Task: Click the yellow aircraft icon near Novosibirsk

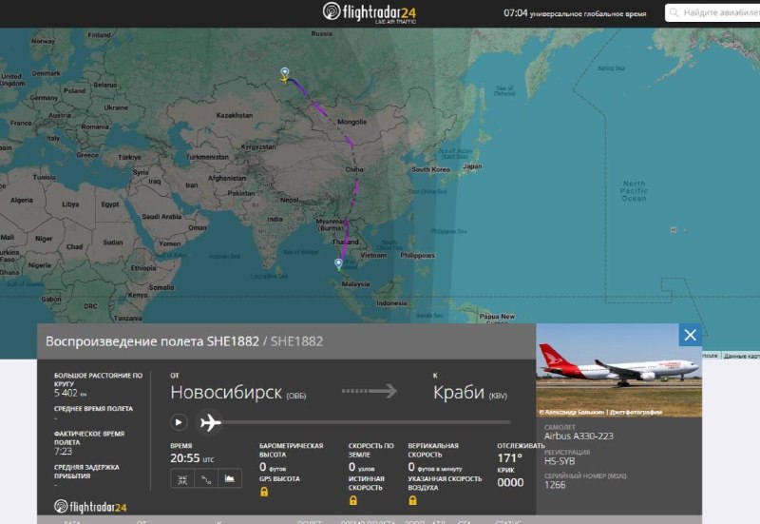Action: [284, 80]
